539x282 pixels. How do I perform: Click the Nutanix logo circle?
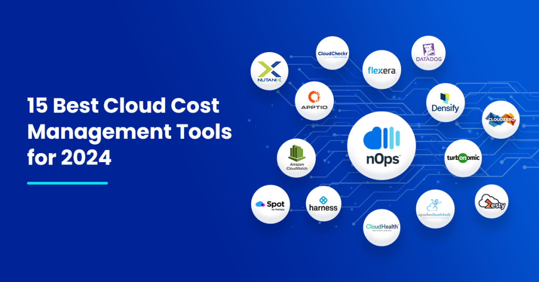(269, 71)
